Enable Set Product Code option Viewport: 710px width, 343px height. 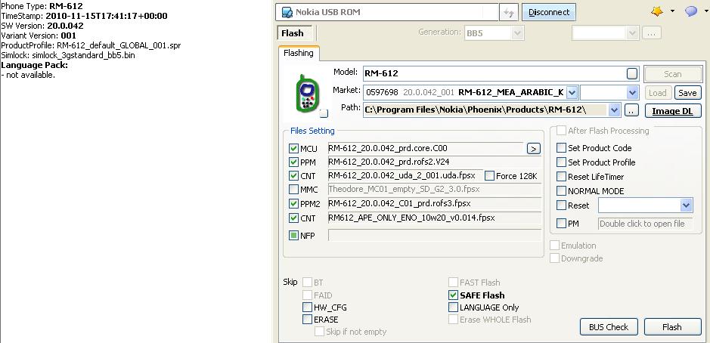[x=562, y=148]
